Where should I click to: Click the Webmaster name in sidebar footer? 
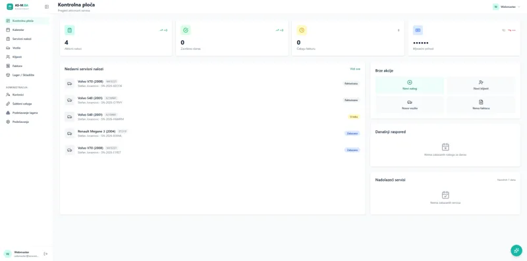point(22,252)
